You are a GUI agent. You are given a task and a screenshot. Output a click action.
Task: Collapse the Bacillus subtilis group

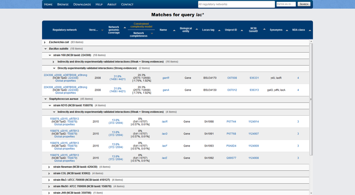pyautogui.click(x=45, y=49)
